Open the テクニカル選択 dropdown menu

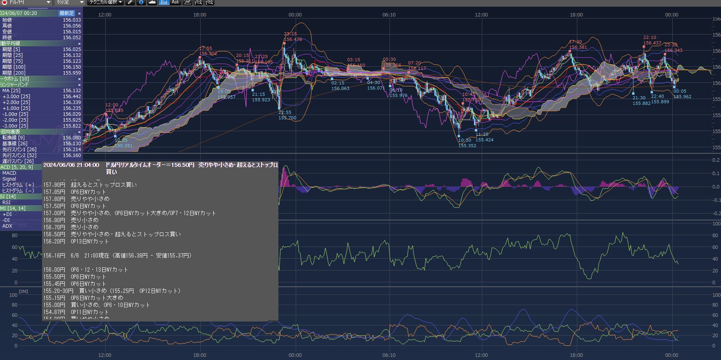click(x=106, y=2)
